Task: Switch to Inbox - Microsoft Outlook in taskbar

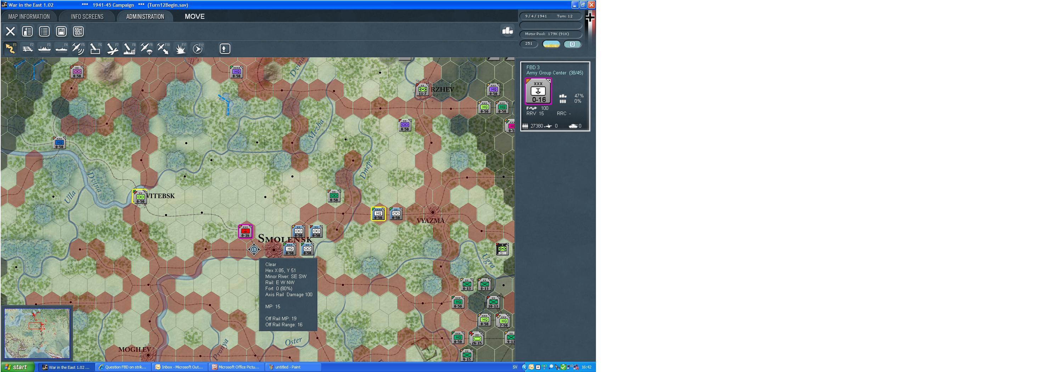Action: coord(180,367)
